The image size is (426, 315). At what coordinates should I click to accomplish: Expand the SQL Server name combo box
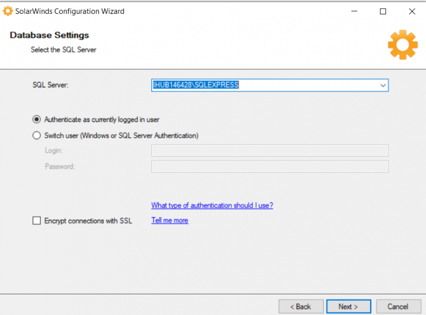(383, 85)
